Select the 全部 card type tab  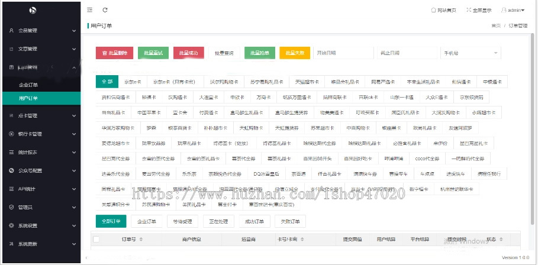(107, 82)
